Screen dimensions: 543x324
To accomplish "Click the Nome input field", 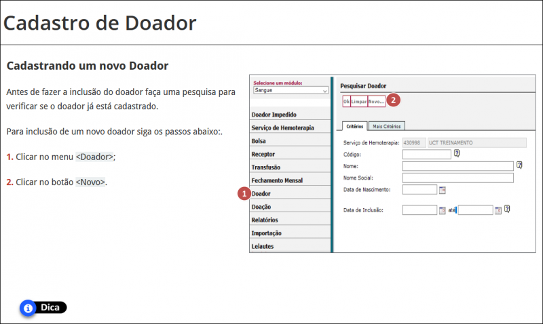I will [x=457, y=166].
